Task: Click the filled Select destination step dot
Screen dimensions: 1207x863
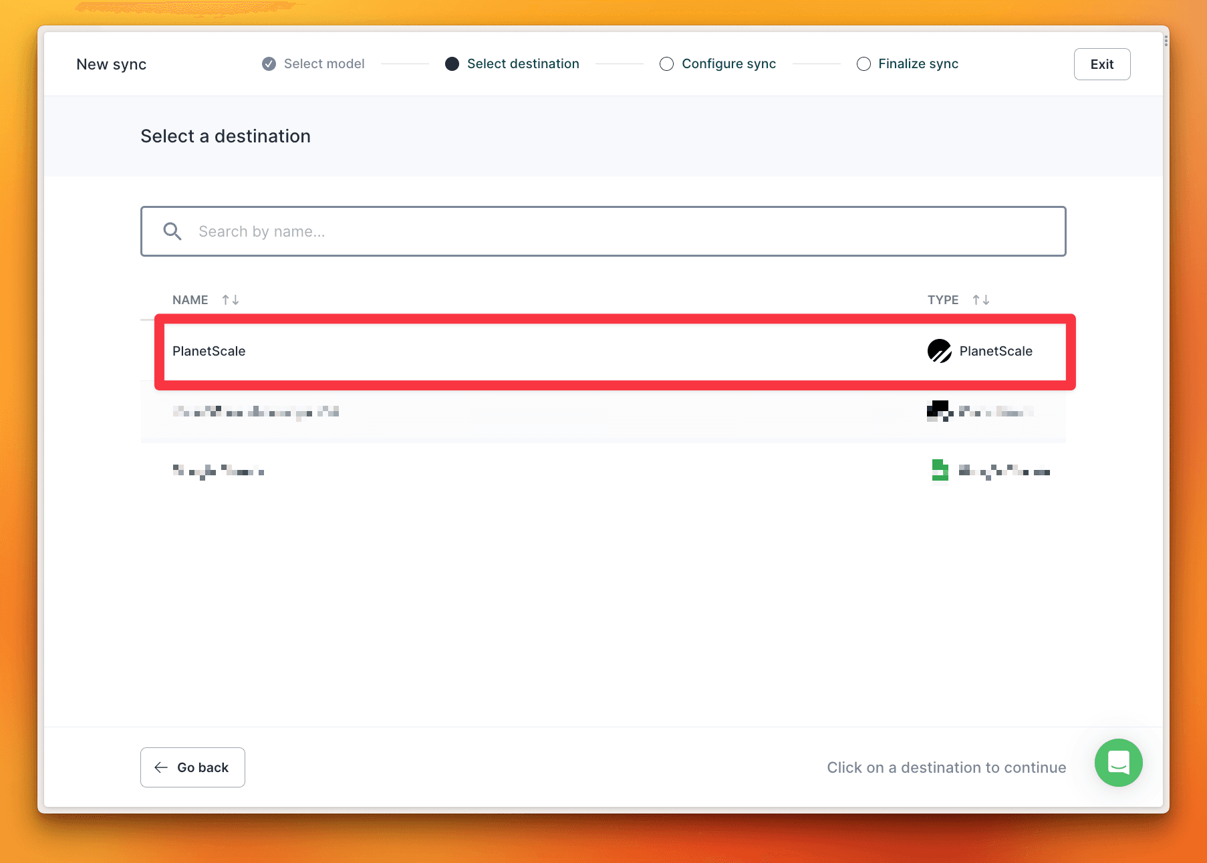Action: tap(452, 64)
